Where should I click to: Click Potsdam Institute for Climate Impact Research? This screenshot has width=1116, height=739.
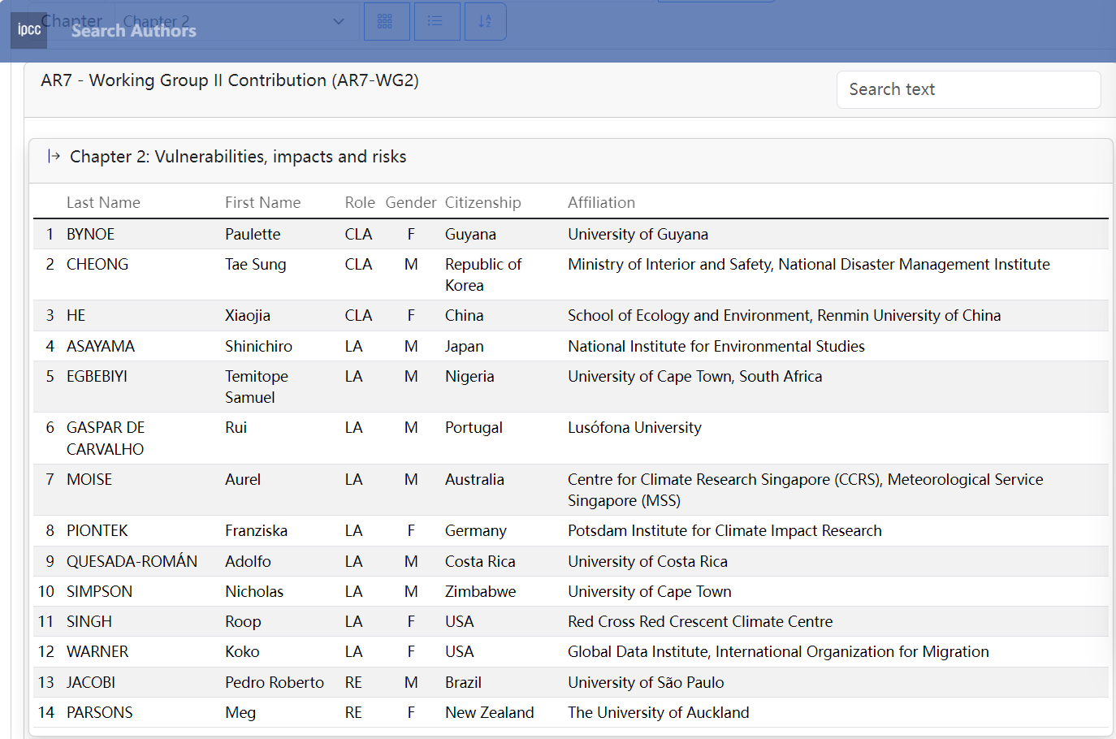724,531
